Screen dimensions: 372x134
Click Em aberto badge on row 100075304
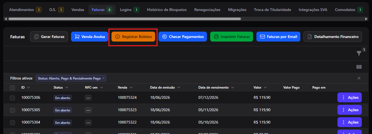(63, 122)
